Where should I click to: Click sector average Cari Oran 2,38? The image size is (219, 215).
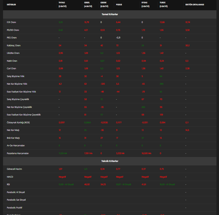pyautogui.click(x=187, y=68)
